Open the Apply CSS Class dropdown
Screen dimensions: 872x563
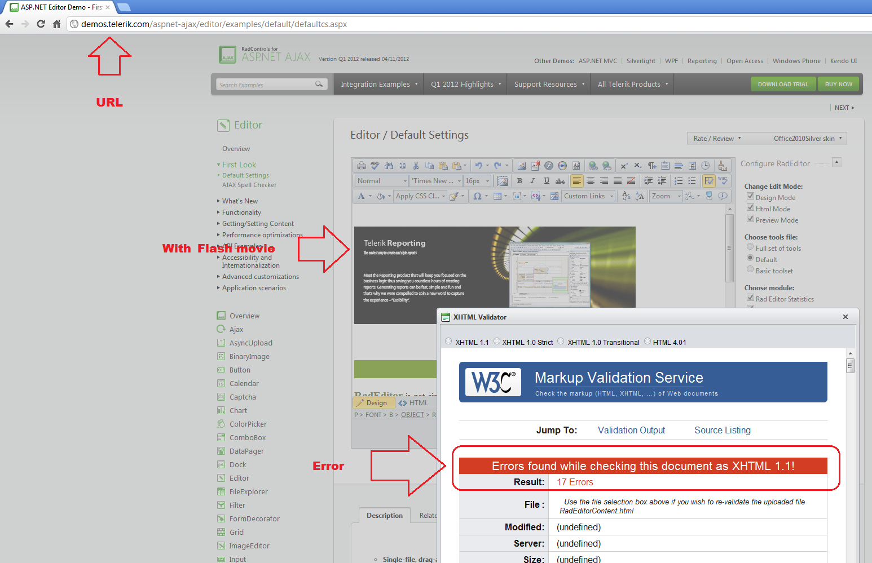[x=420, y=196]
